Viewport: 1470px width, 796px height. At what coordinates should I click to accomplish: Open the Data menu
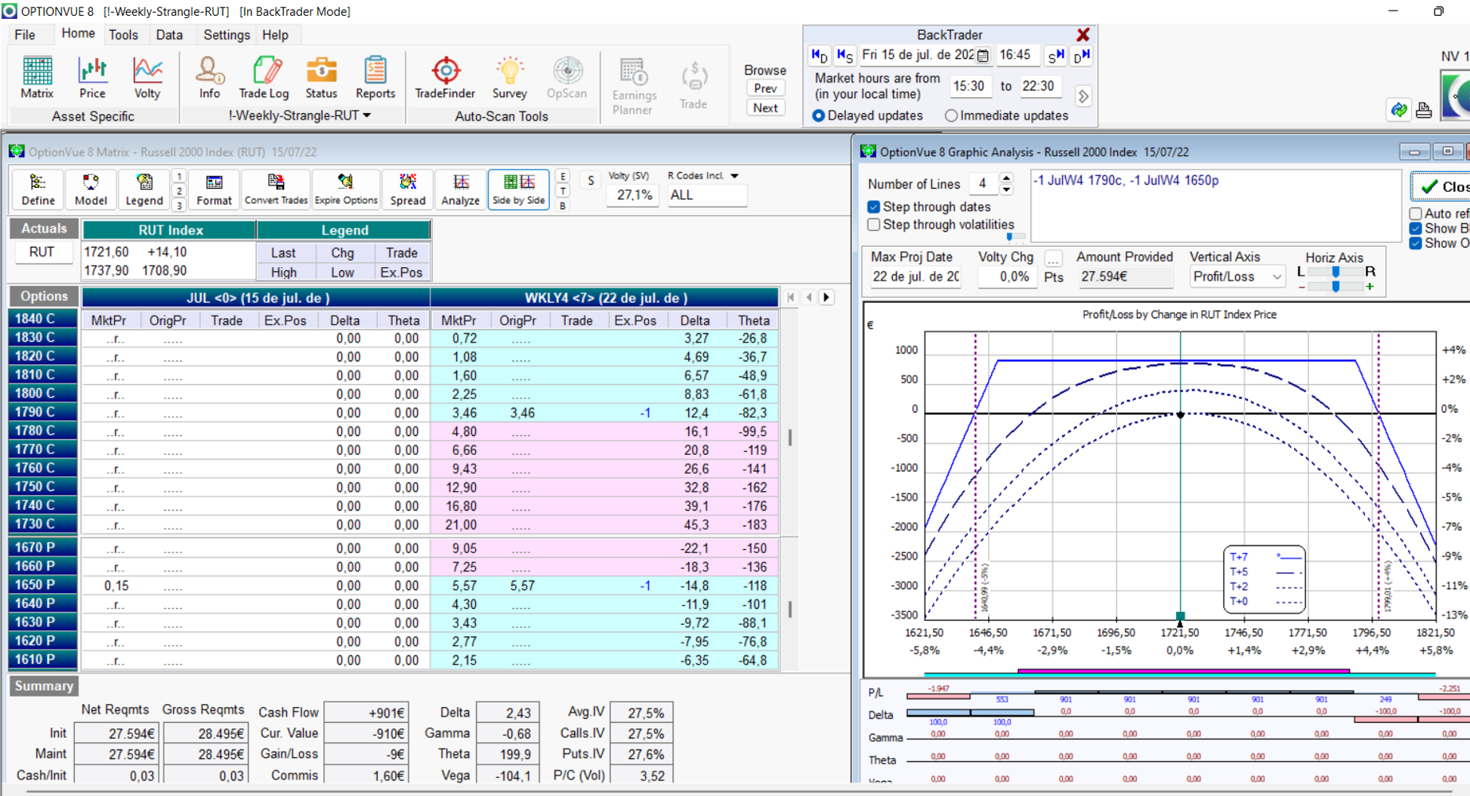click(x=169, y=35)
